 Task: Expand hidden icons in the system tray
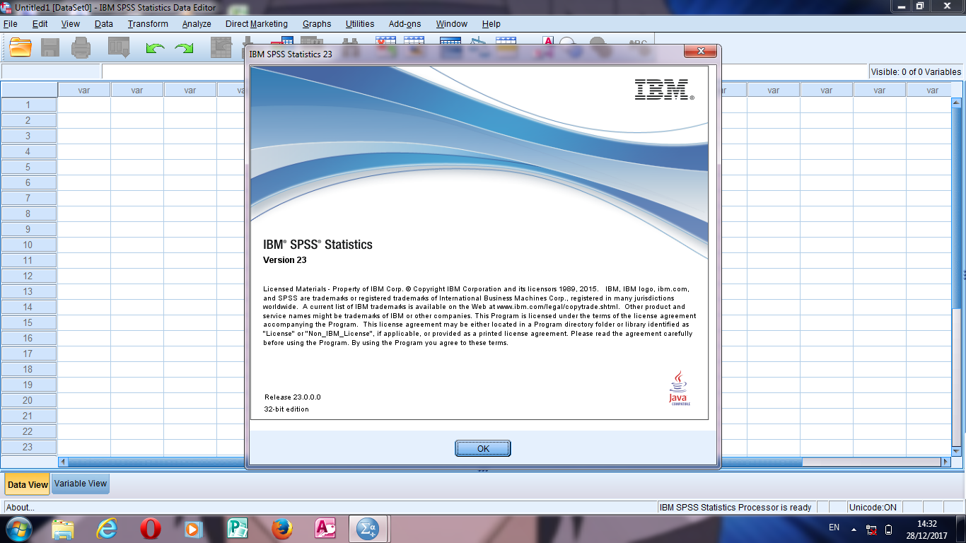[852, 528]
